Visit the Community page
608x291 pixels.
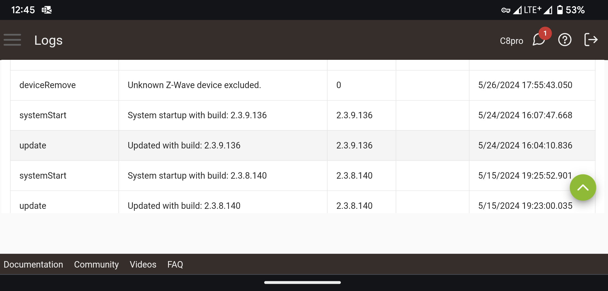tap(96, 264)
